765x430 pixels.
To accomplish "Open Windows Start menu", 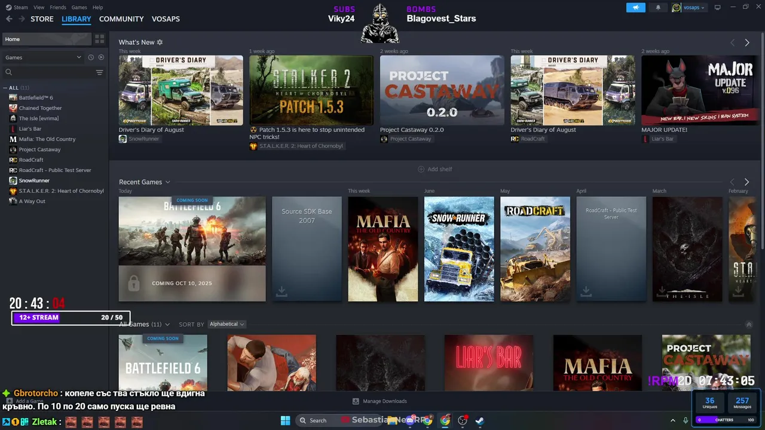I will click(x=285, y=420).
